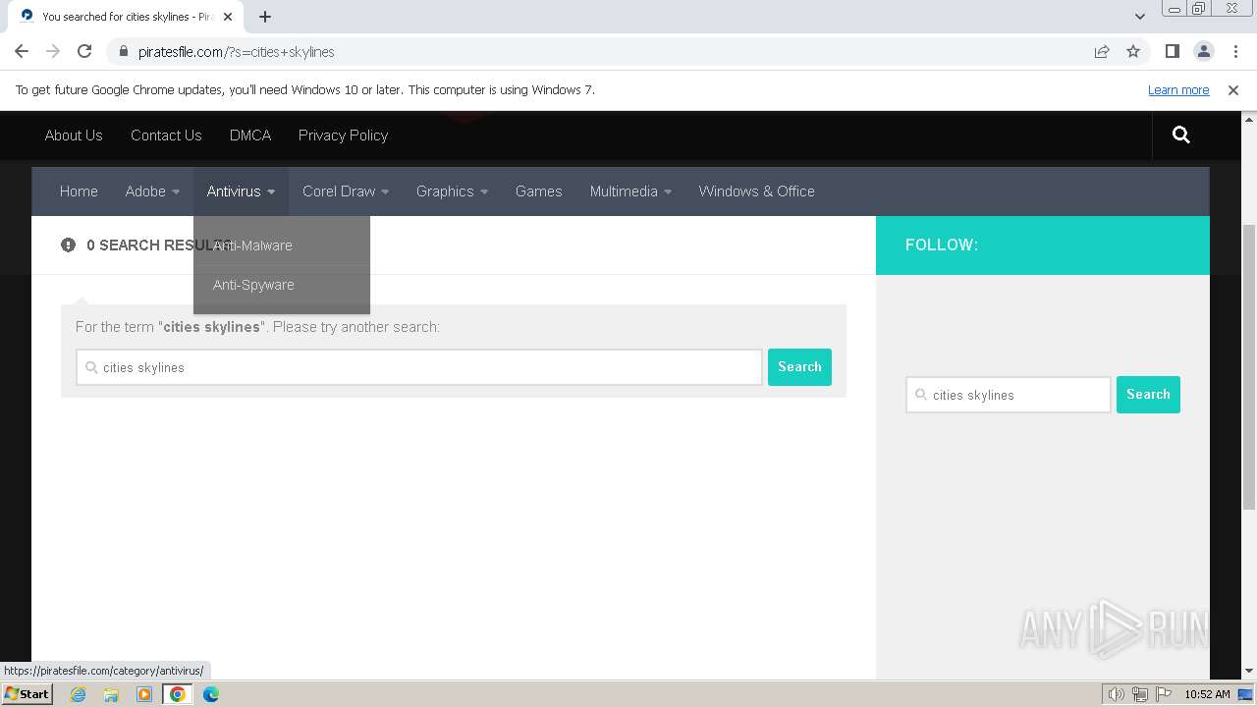The height and width of the screenshot is (707, 1257).
Task: Open the Windows & Office menu item
Action: [757, 191]
